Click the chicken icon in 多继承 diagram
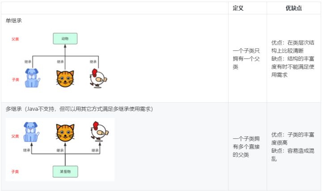This screenshot has width=322, height=191. tap(100, 132)
